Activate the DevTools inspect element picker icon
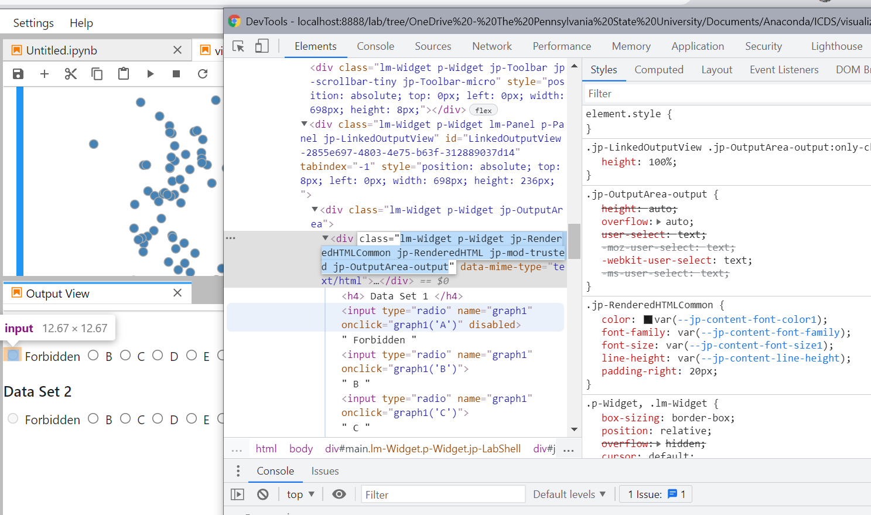Viewport: 871px width, 515px height. [x=238, y=46]
